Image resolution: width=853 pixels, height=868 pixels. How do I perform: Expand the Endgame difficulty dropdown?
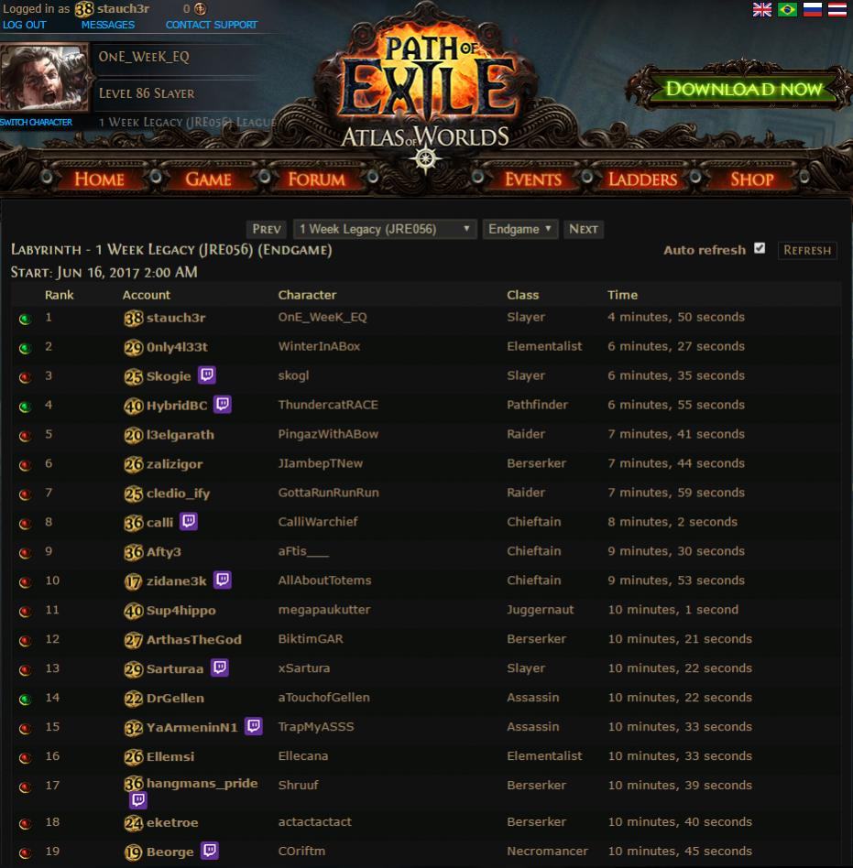pyautogui.click(x=519, y=229)
